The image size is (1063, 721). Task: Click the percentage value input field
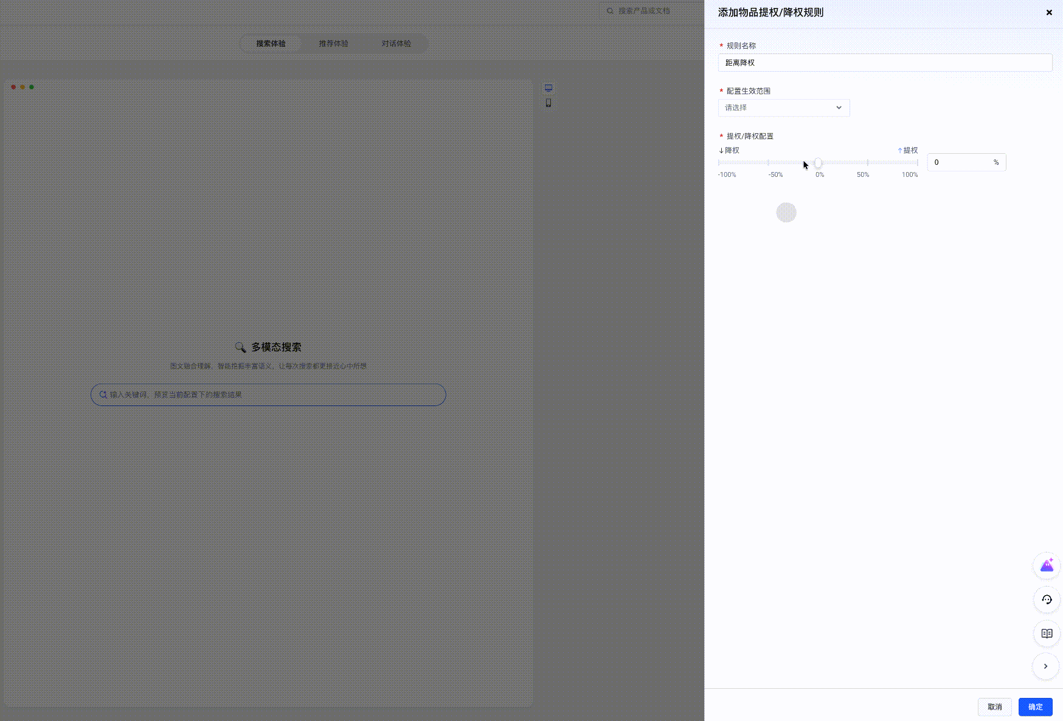click(x=966, y=162)
